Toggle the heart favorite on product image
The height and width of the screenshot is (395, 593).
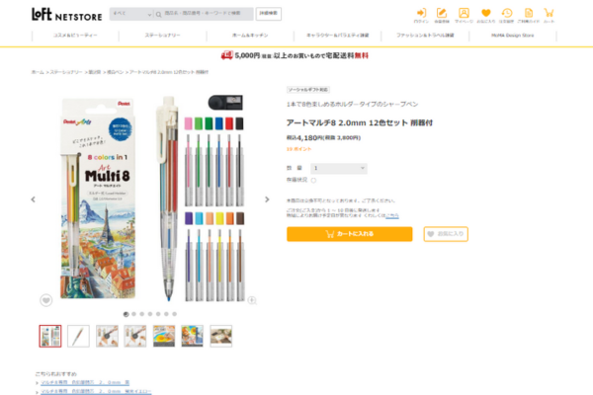tap(46, 300)
